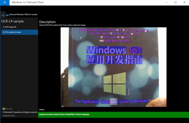This screenshot has height=123, width=189.
Task: Click the Universal Windows Platform sample icon
Action: point(7,15)
